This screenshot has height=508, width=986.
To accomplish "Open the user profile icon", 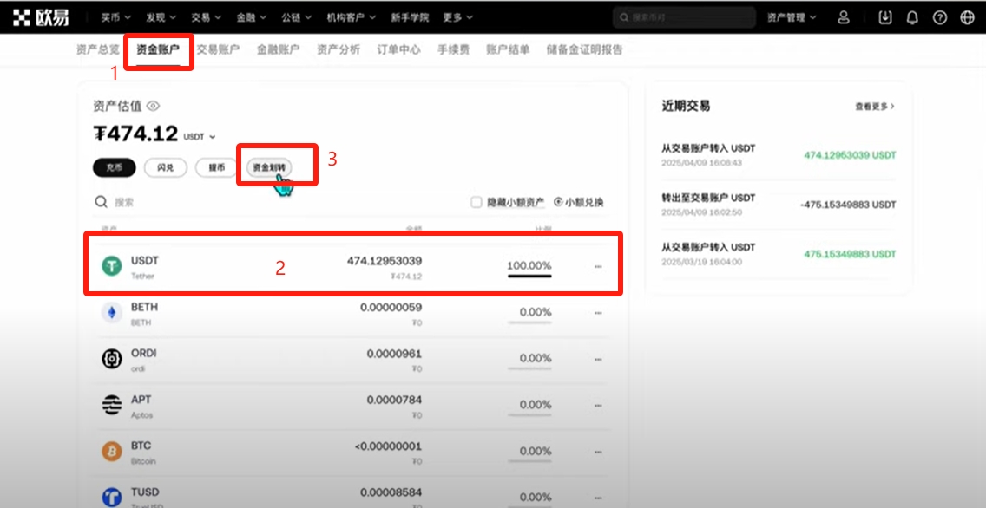I will click(x=844, y=17).
